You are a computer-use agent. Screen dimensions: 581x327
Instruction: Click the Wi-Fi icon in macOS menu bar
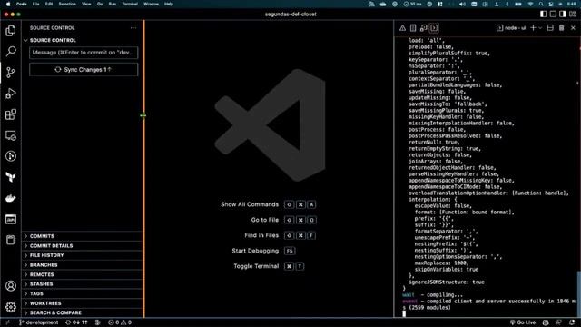point(530,4)
